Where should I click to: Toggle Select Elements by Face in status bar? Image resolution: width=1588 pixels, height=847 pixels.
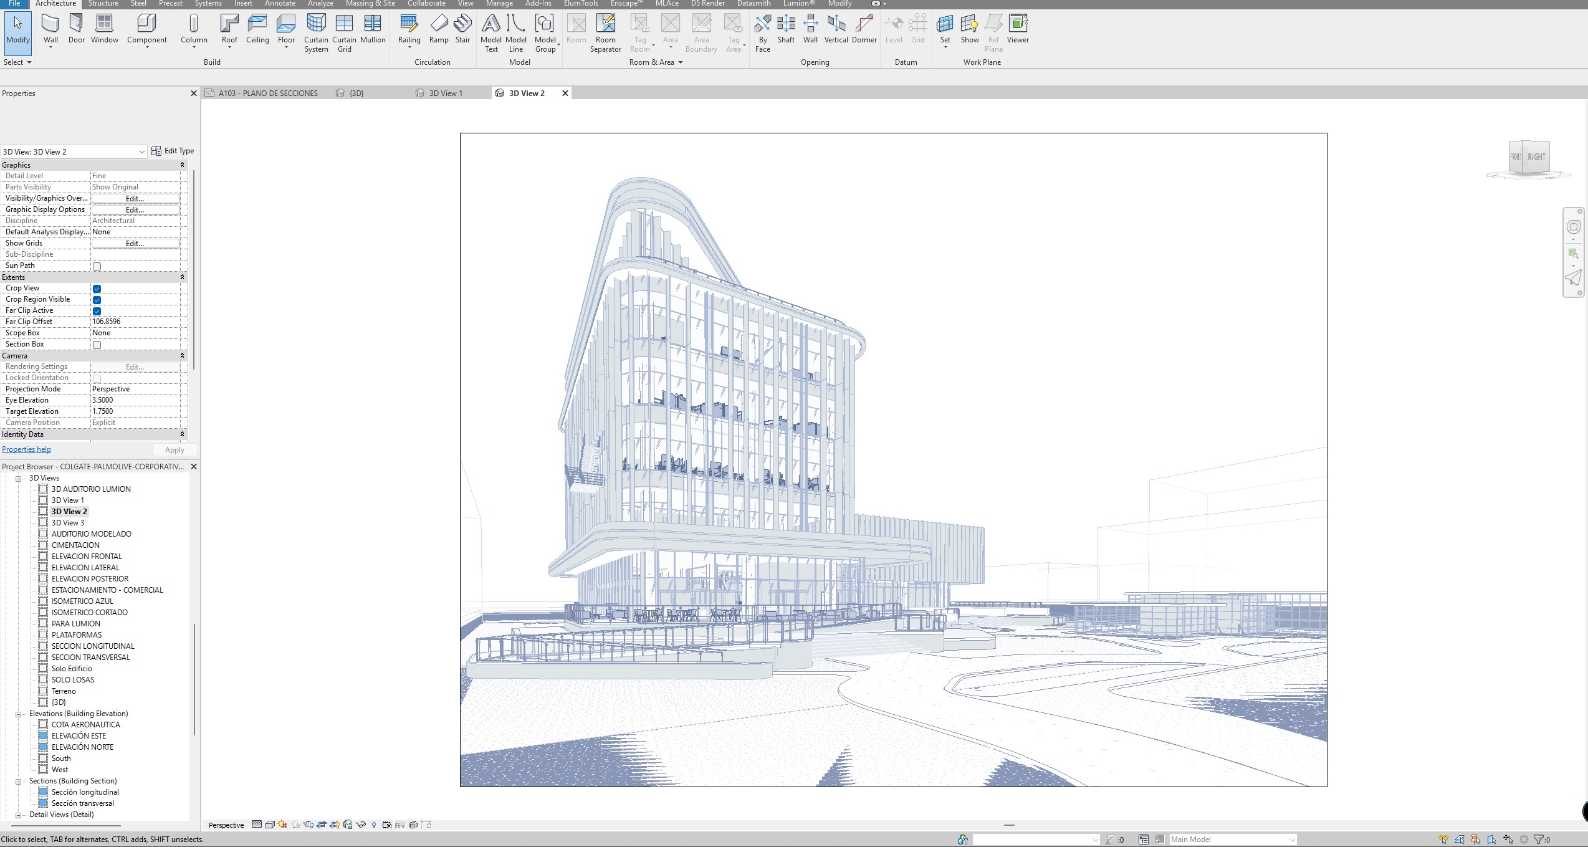tap(1491, 840)
